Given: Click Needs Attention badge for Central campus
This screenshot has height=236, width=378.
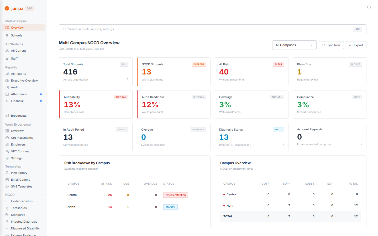Looking at the screenshot, I should click(x=176, y=195).
